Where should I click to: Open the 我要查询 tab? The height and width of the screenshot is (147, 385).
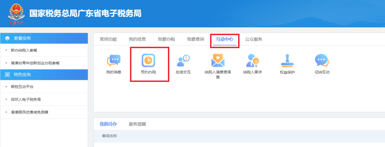coord(195,39)
